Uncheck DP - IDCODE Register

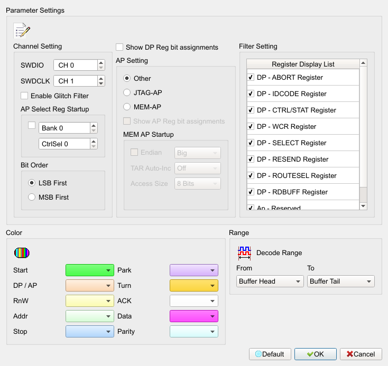point(251,93)
